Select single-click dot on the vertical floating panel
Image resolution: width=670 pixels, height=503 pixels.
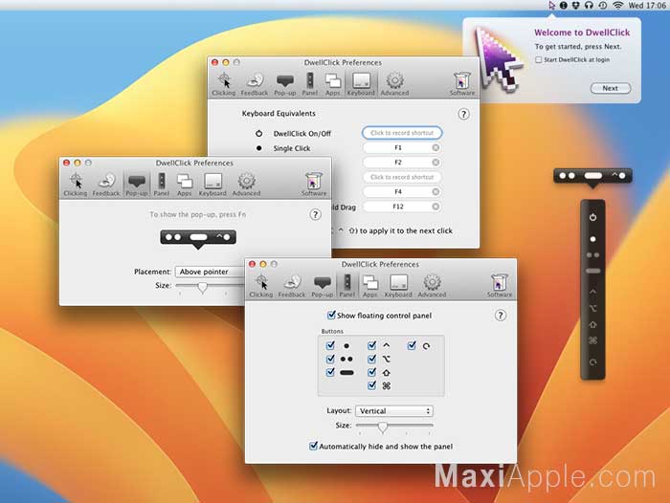592,239
